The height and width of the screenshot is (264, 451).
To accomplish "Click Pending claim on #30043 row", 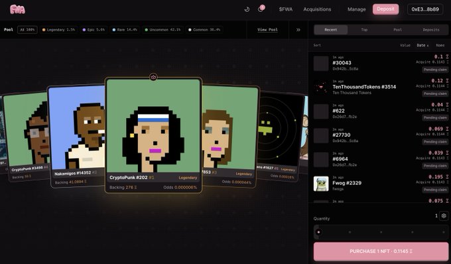I will [435, 70].
